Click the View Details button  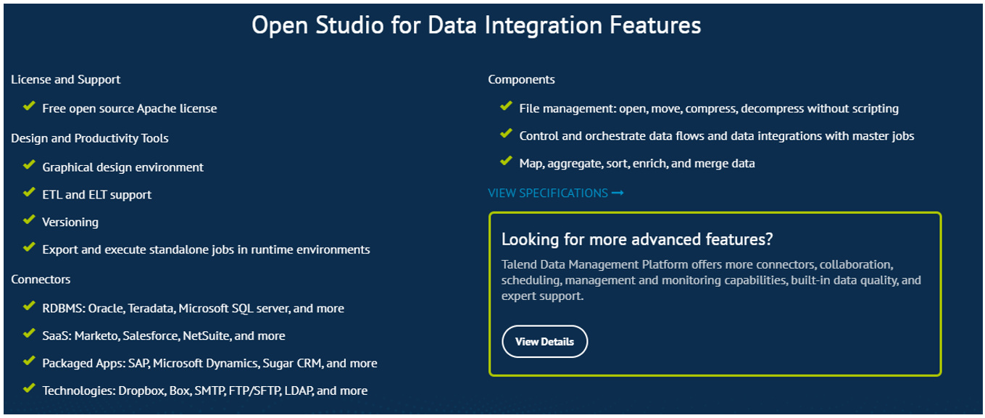coord(544,341)
